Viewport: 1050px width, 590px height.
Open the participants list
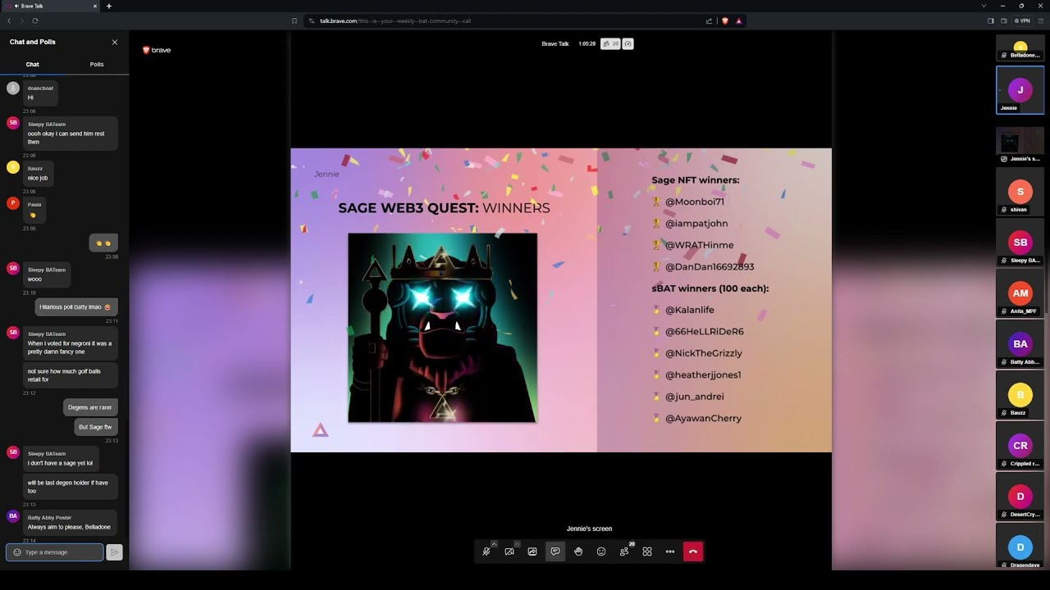pos(624,551)
